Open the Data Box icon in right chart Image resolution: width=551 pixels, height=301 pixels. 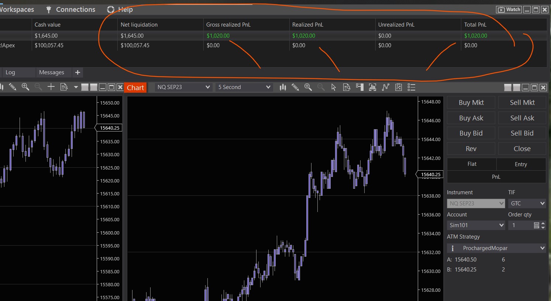tap(347, 87)
